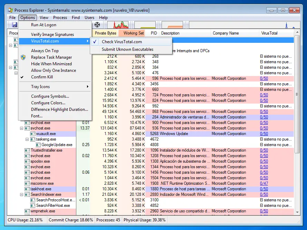Viewport: 307px width, 230px height.
Task: Open VirusTotal result for taskhost PID 1880
Action: click(x=264, y=189)
